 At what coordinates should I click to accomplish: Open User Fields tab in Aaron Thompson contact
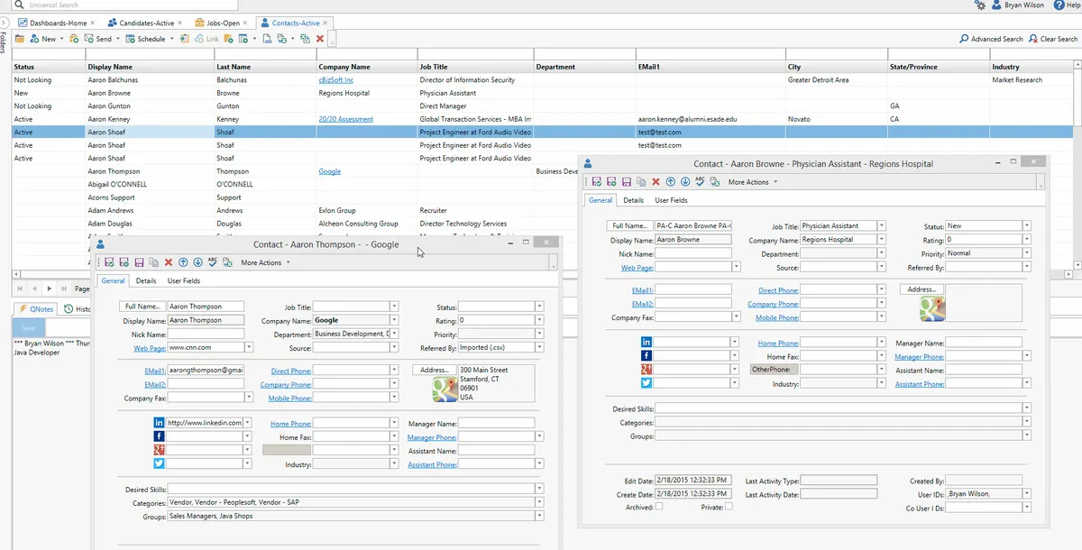pyautogui.click(x=184, y=280)
